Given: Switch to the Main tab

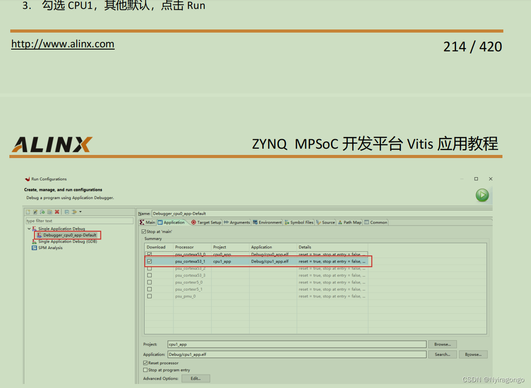Looking at the screenshot, I should pyautogui.click(x=147, y=222).
